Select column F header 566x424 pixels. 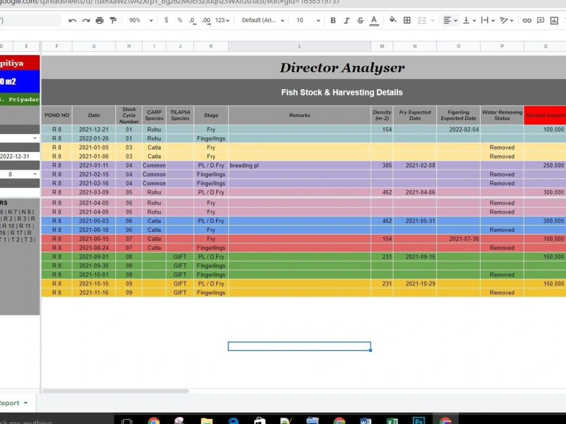[x=57, y=46]
